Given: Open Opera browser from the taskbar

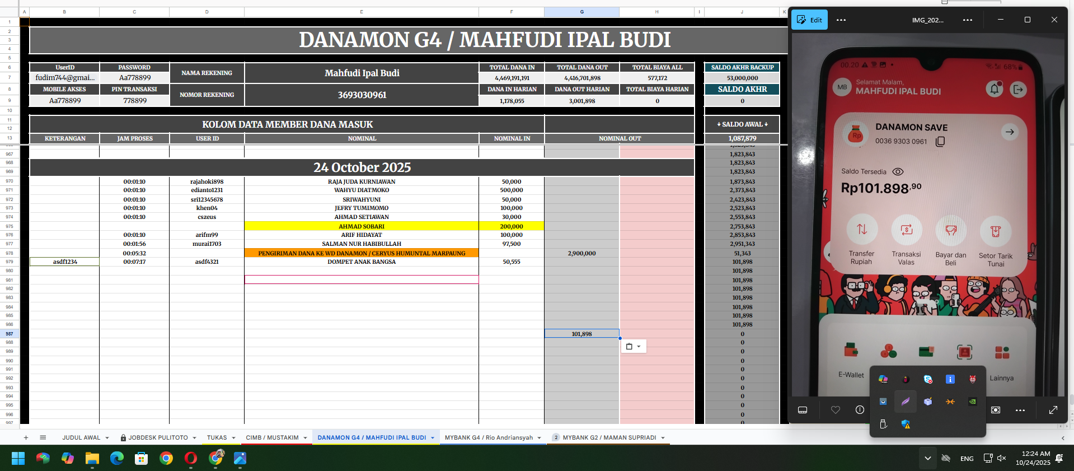Looking at the screenshot, I should click(191, 458).
